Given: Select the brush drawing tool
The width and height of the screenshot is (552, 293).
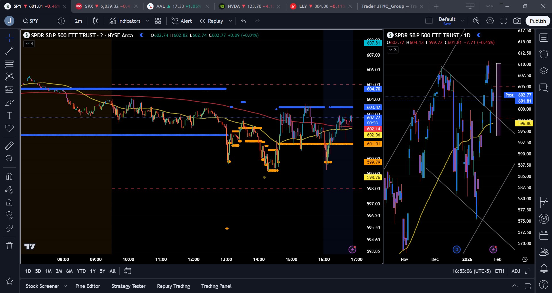Looking at the screenshot, I should (9, 103).
